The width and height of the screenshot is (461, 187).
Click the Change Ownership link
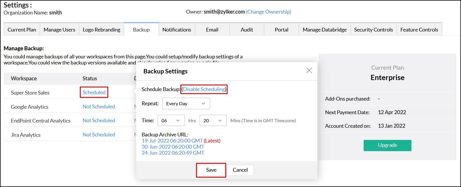(269, 12)
